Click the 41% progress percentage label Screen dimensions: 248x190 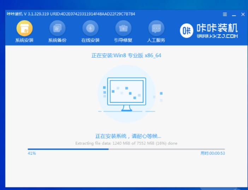(x=32, y=153)
